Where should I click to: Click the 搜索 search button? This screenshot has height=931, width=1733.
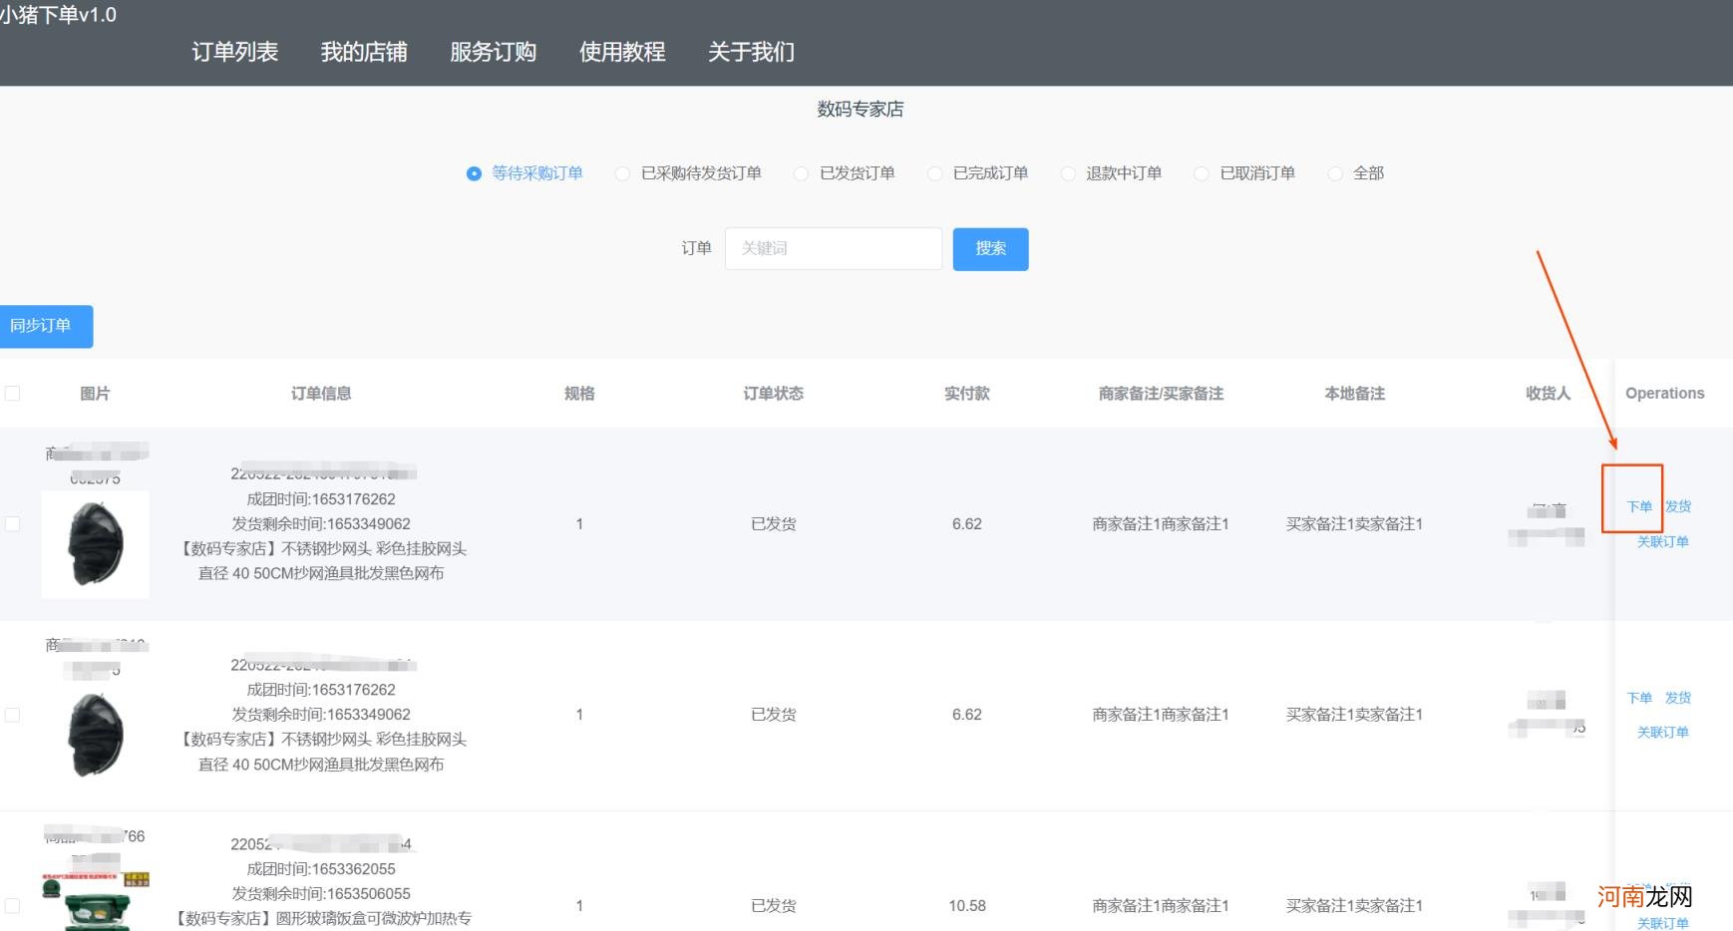click(990, 249)
